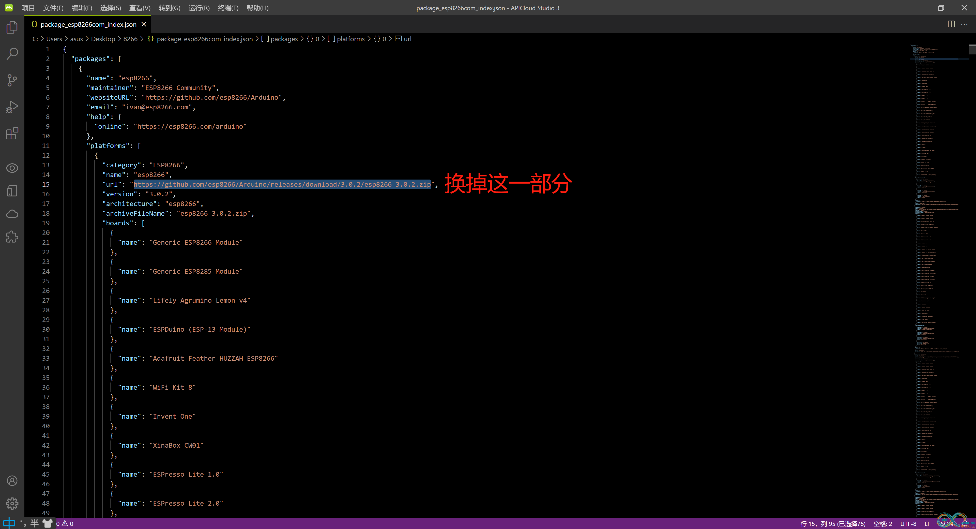This screenshot has height=529, width=976.
Task: Open the esp8266.com/arduino help link
Action: click(190, 127)
